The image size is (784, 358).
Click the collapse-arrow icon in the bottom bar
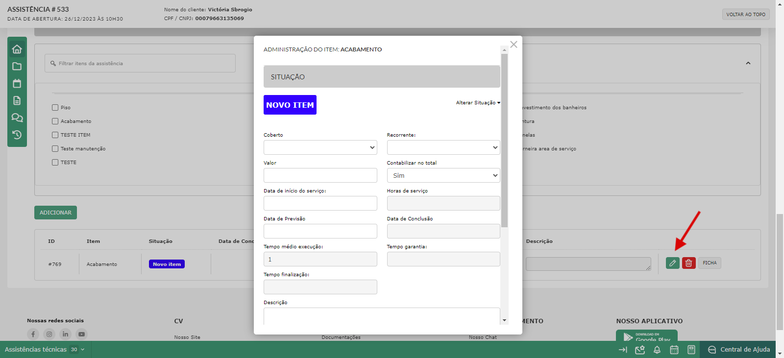tap(623, 350)
